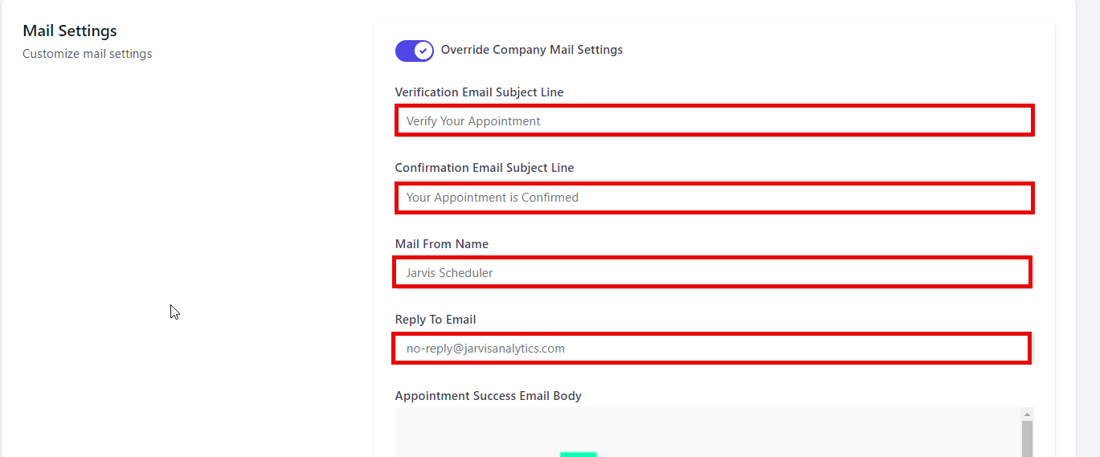Click the Verification Email Subject Line label
This screenshot has width=1100, height=457.
tap(479, 92)
